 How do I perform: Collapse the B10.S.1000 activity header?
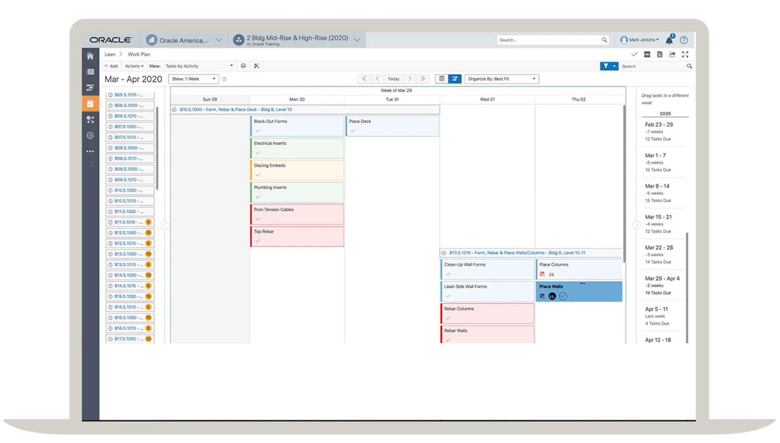coord(176,109)
